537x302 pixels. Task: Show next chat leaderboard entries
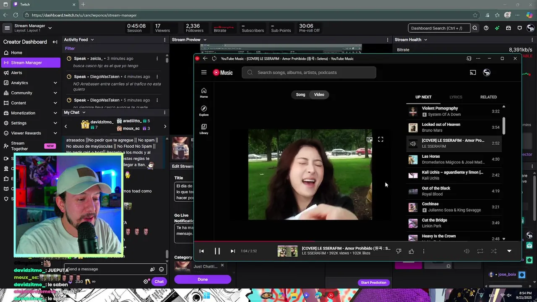point(165,126)
